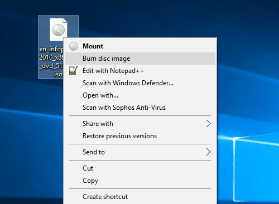279x204 pixels.
Task: Choose Mount from the context menu
Action: click(140, 46)
